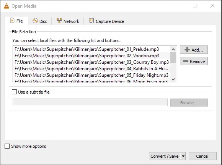222x165 pixels.
Task: Click the file list scroll up arrow
Action: click(x=173, y=49)
